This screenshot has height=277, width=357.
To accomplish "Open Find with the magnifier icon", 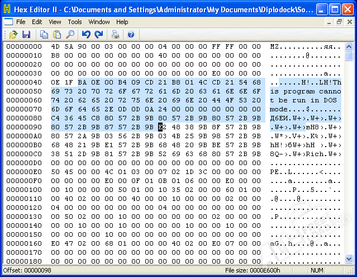I will (x=70, y=35).
